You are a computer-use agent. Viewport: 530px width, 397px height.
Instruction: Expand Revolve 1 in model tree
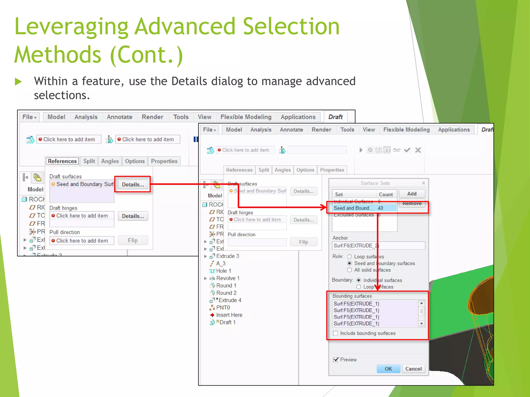click(x=205, y=278)
